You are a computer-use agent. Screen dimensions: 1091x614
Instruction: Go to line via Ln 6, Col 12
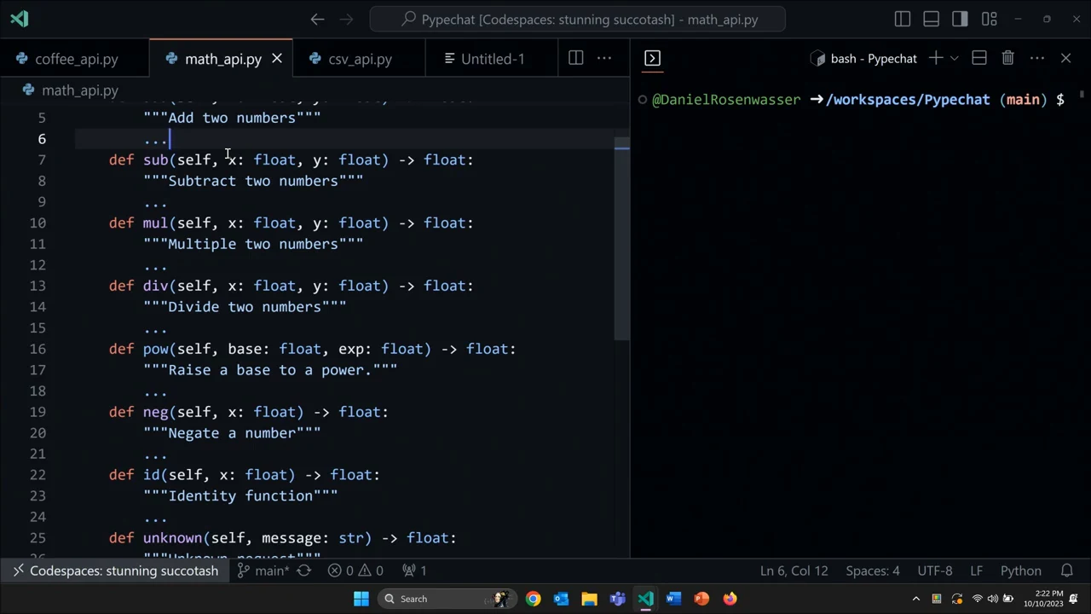[794, 571]
